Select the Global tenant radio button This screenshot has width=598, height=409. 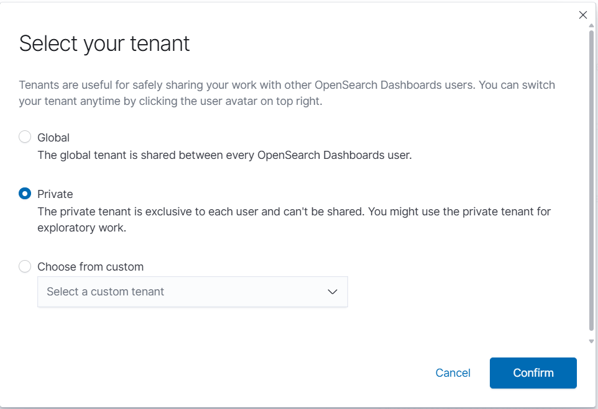click(25, 137)
